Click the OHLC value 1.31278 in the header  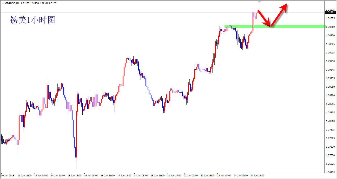[35, 3]
